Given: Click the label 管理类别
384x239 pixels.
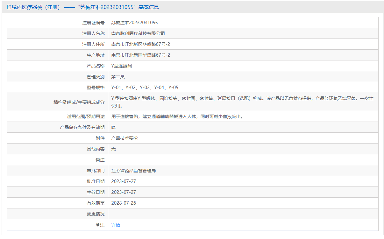Looking at the screenshot, I should [x=96, y=77].
